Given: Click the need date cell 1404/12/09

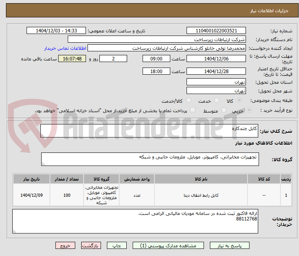Looking at the screenshot, I should point(31,195).
